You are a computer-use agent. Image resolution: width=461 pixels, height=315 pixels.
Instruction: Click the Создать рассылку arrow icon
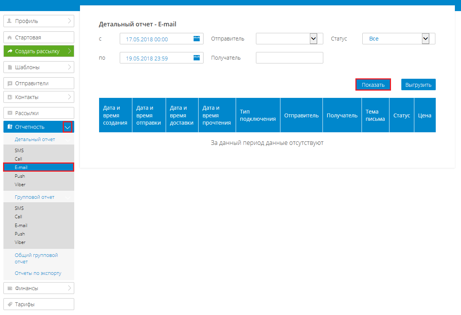point(10,51)
